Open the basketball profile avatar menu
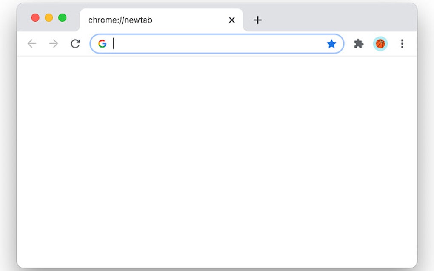 click(x=380, y=43)
